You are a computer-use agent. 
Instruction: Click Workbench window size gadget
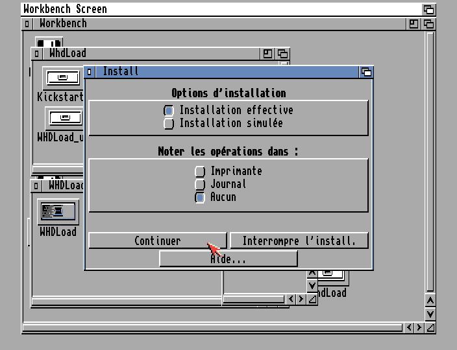(x=430, y=327)
